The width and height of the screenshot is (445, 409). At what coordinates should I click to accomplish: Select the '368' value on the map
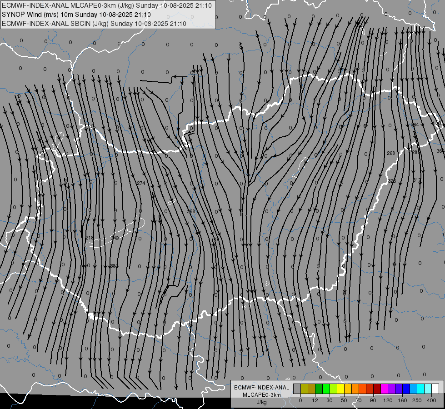[x=191, y=211]
